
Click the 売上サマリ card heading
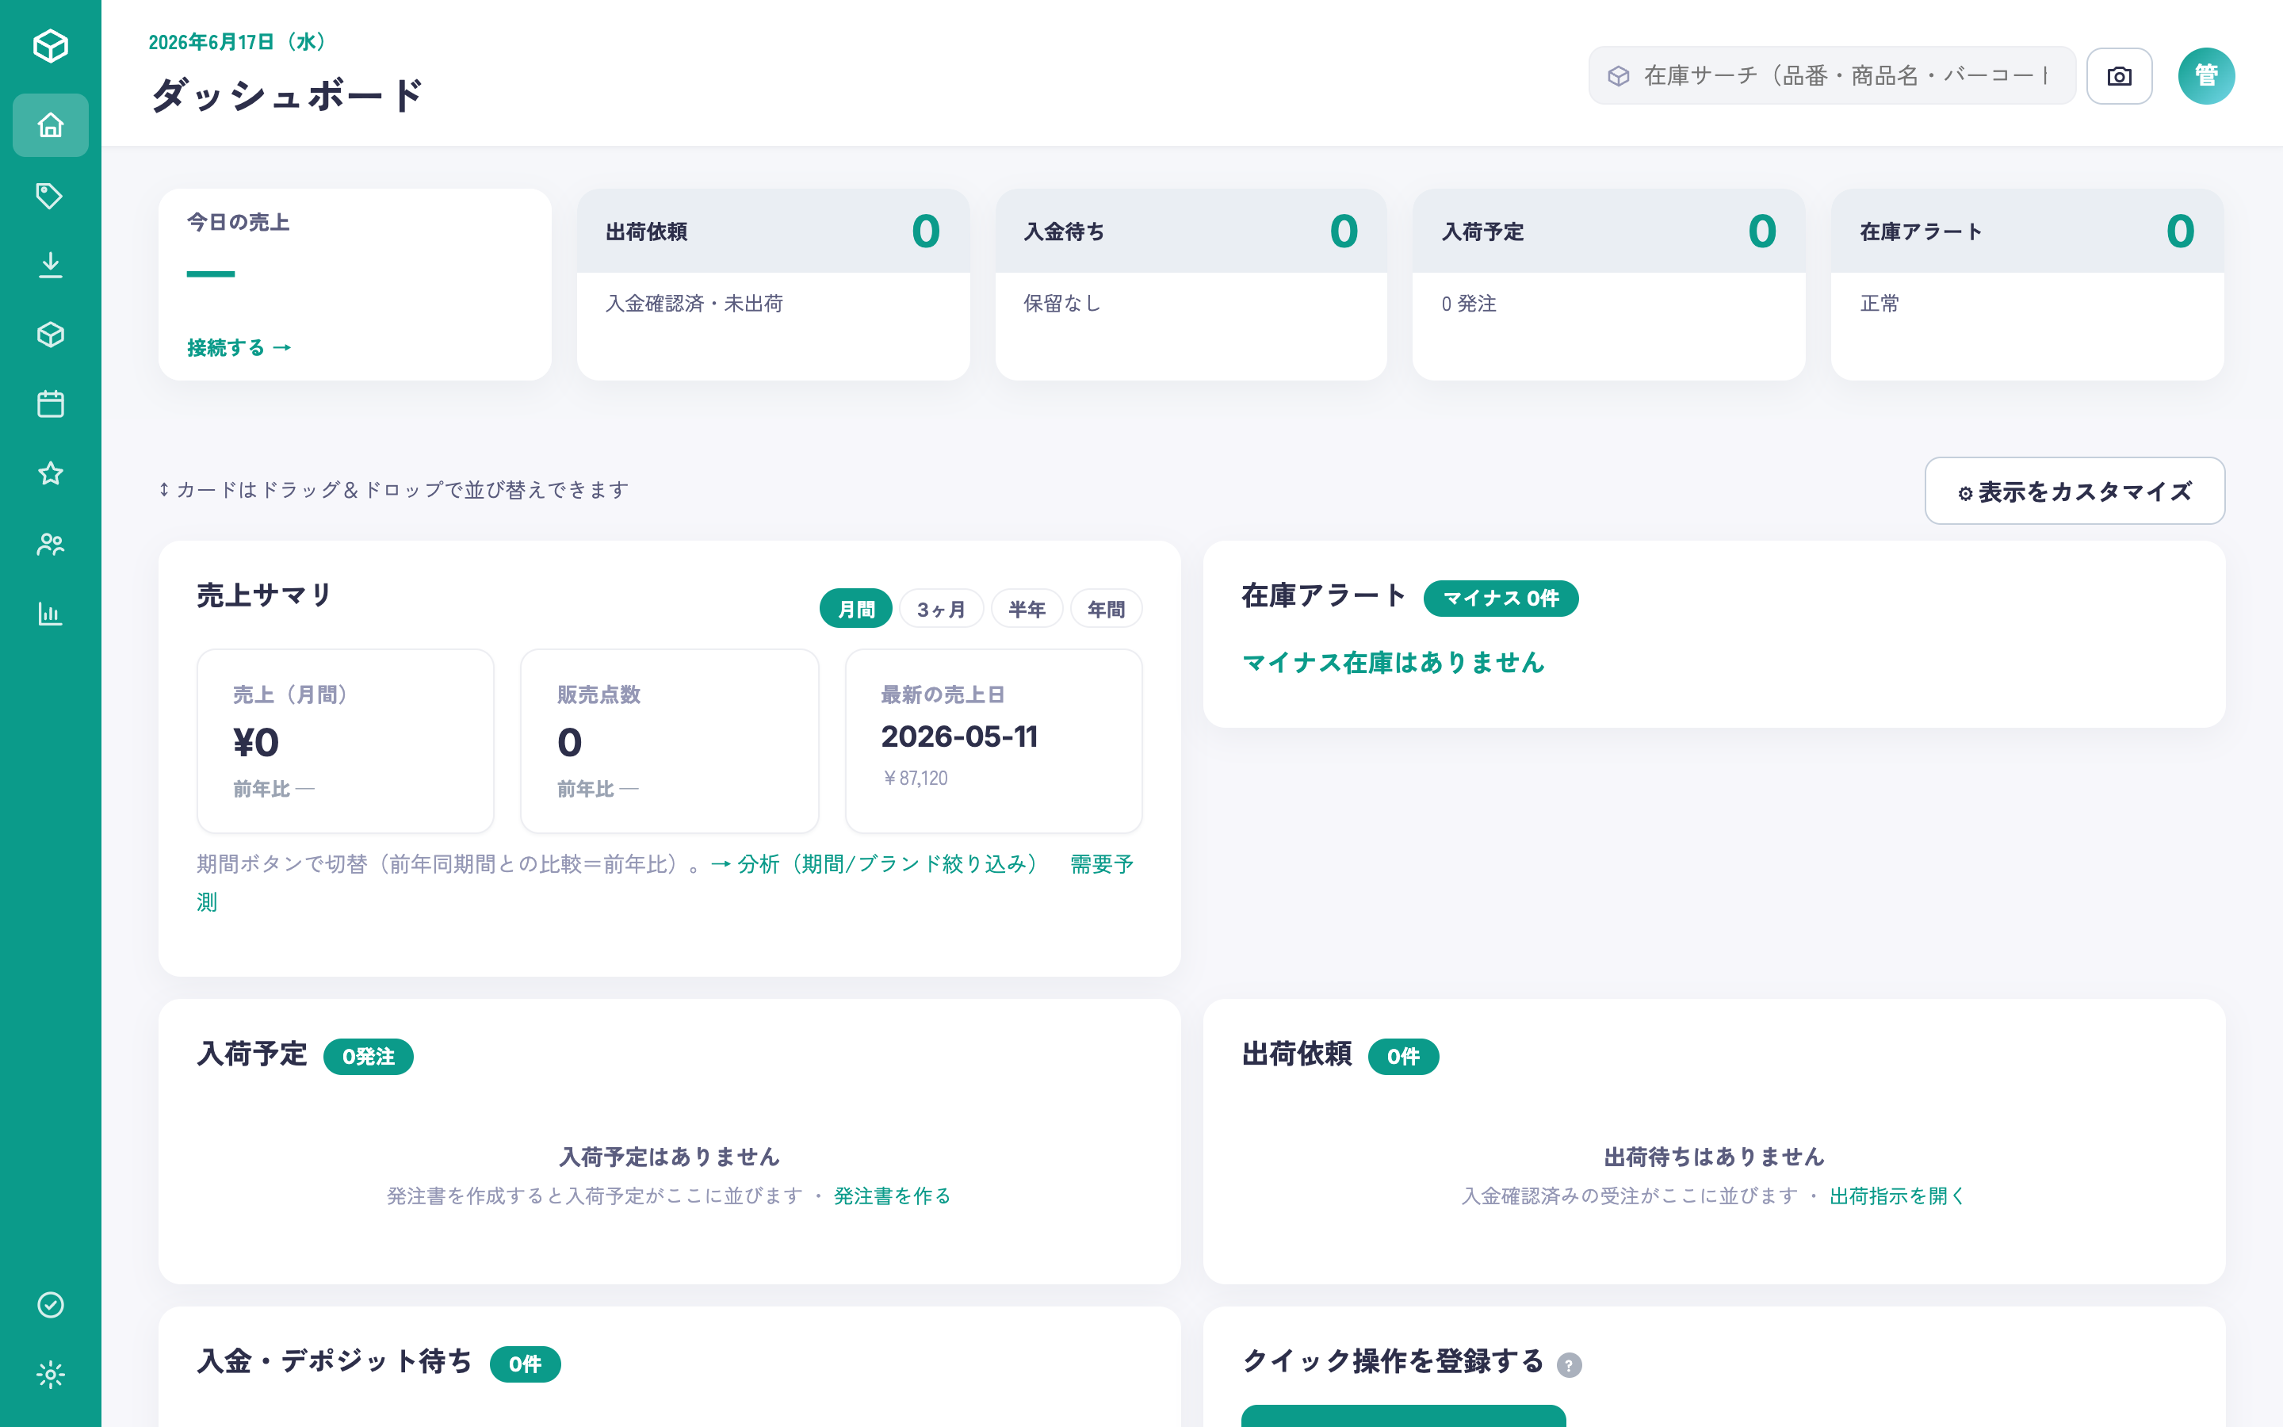click(x=264, y=595)
